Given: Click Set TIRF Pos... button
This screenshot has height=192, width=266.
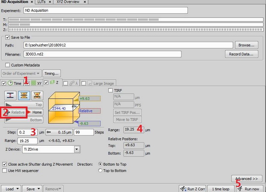Looking at the screenshot, I should pos(127,113).
